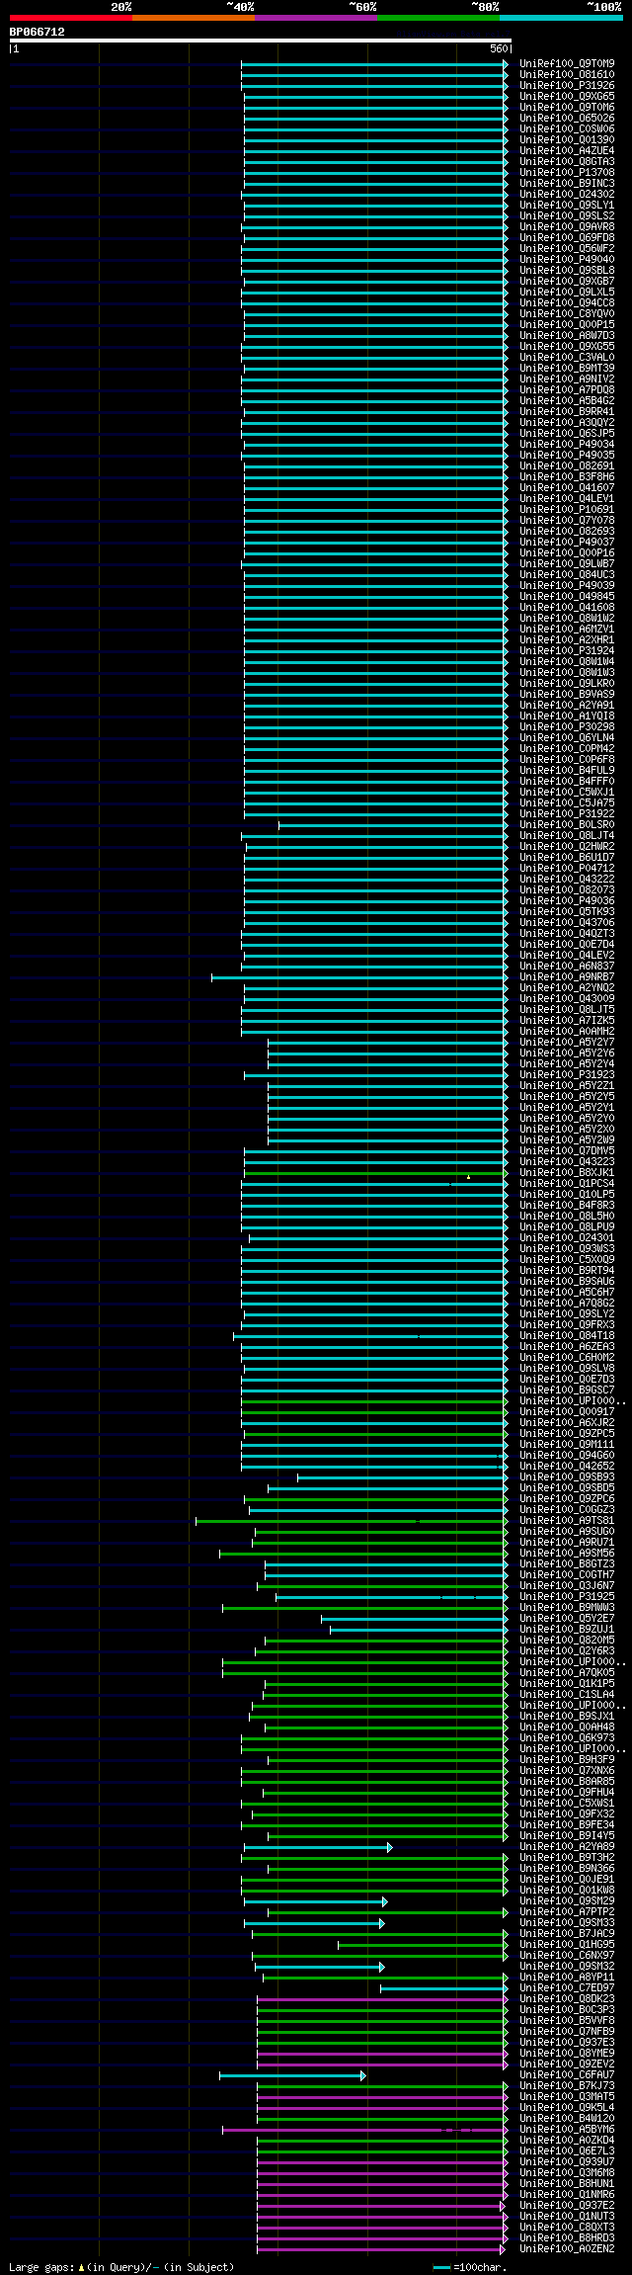Open hit UniRef100_O81610
The image size is (632, 2275).
tap(567, 75)
